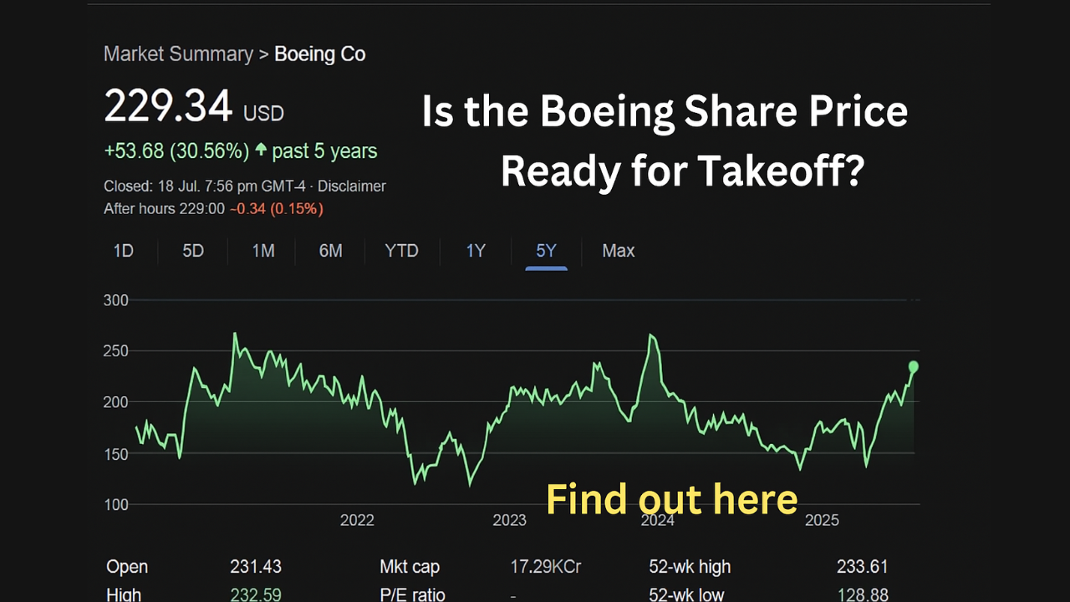Image resolution: width=1070 pixels, height=602 pixels.
Task: Click the USD currency label
Action: 263,113
